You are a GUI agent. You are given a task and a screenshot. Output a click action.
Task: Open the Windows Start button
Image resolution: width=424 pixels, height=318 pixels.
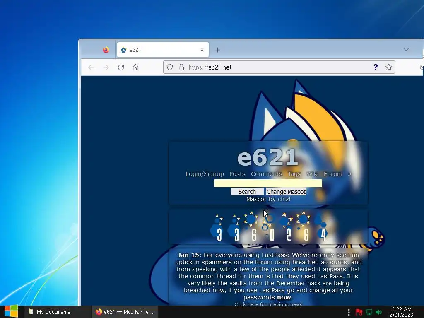pos(11,311)
